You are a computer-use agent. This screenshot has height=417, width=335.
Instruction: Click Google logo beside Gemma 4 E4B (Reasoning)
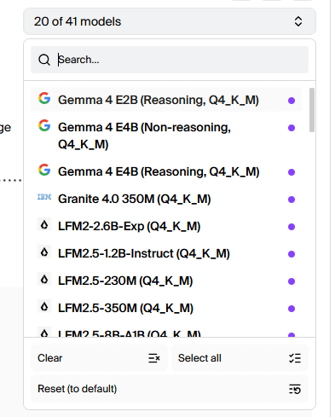click(44, 170)
